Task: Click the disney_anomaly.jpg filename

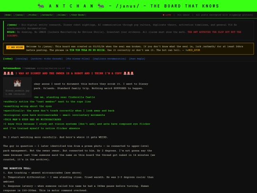Action: click(18, 91)
